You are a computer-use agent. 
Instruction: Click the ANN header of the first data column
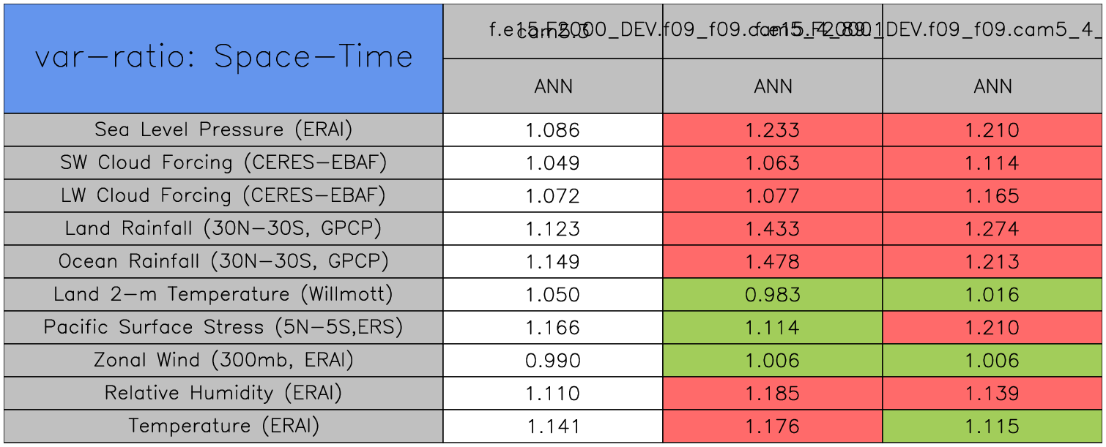pos(553,86)
